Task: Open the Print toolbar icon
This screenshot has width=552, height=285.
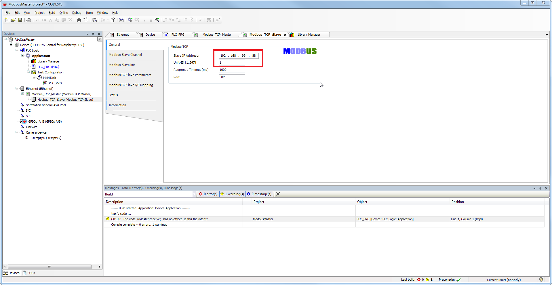Action: coord(29,20)
